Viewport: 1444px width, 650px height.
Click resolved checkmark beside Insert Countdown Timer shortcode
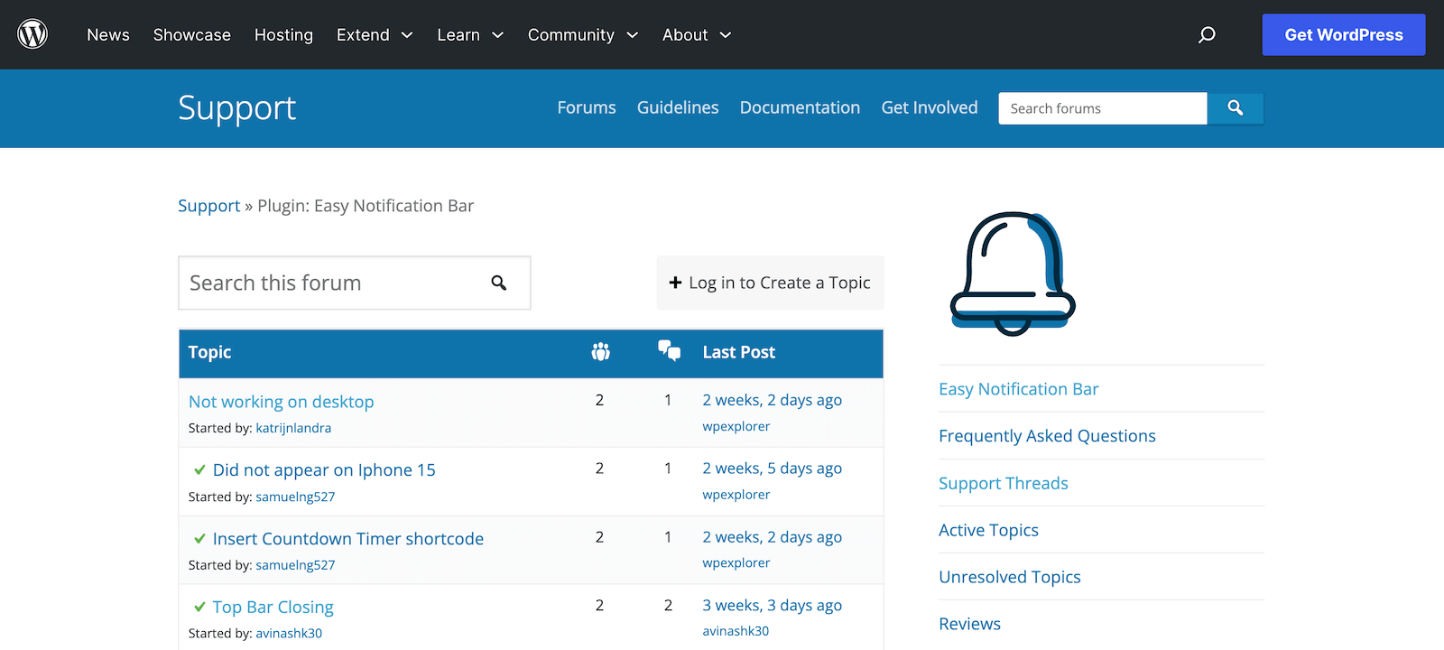199,538
